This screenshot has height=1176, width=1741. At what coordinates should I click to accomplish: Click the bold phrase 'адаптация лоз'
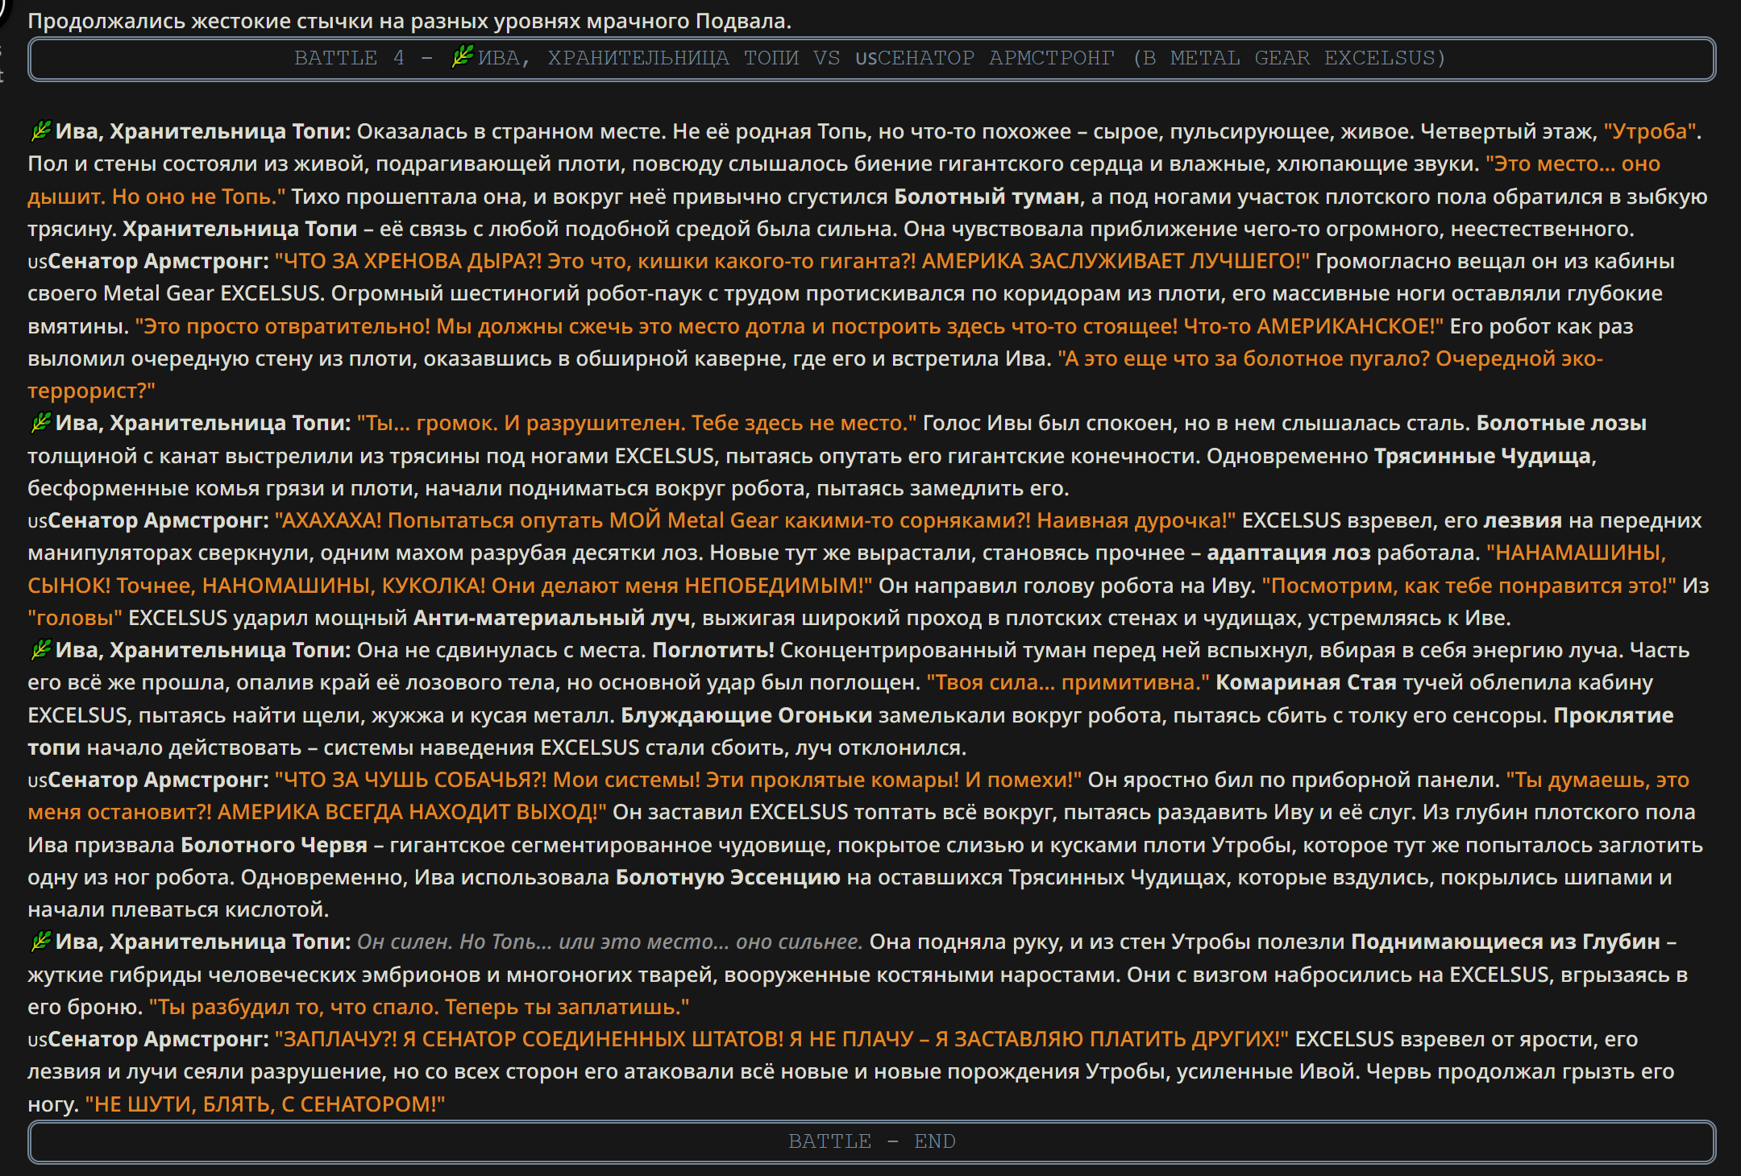1289,553
